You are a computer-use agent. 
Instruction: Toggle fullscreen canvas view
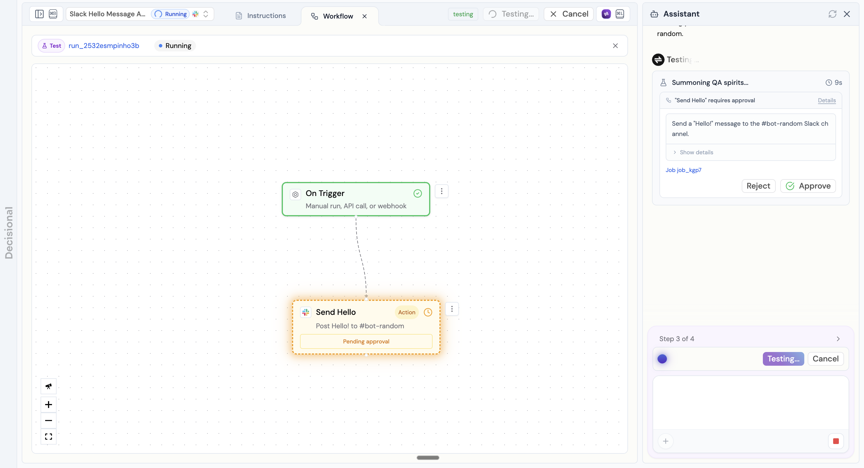49,437
